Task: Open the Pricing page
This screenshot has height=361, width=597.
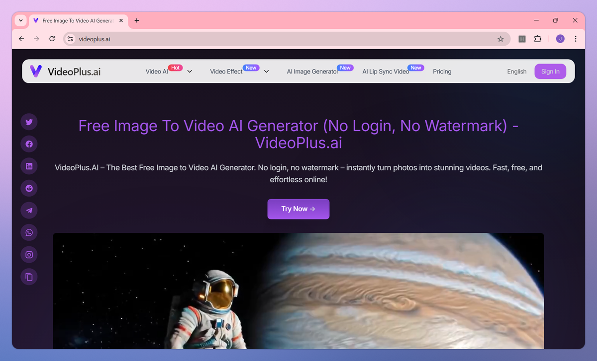Action: coord(442,72)
